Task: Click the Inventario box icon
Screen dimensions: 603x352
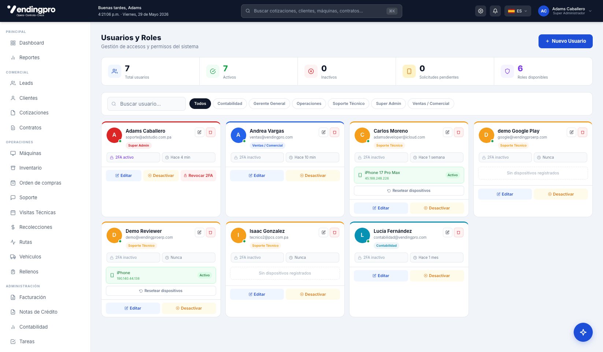Action: pos(13,168)
